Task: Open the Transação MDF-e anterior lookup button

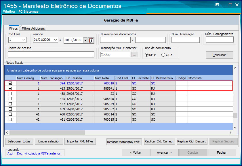Action: point(135,55)
